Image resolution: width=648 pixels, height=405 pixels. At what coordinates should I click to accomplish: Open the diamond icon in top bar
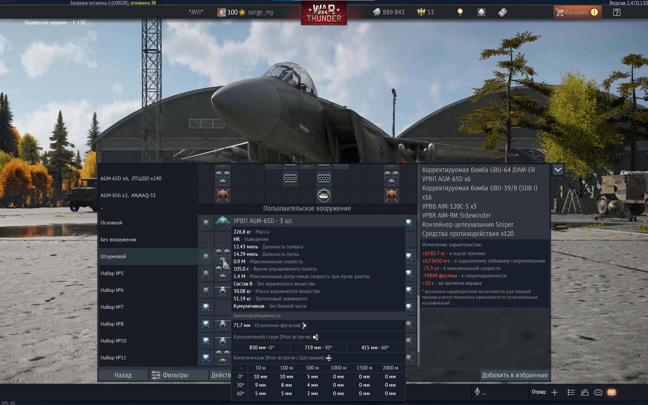click(x=481, y=12)
